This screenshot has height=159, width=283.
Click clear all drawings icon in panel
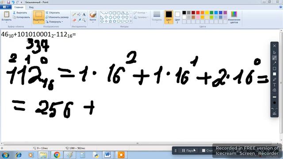click(274, 114)
